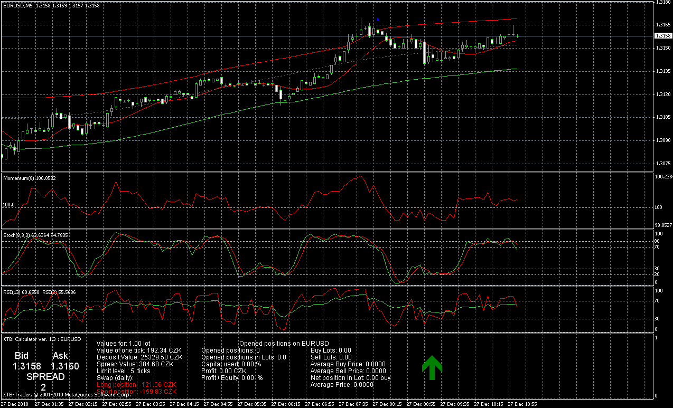Click the Average Sell Price: 0.0000 line
The height and width of the screenshot is (408, 673).
(348, 371)
